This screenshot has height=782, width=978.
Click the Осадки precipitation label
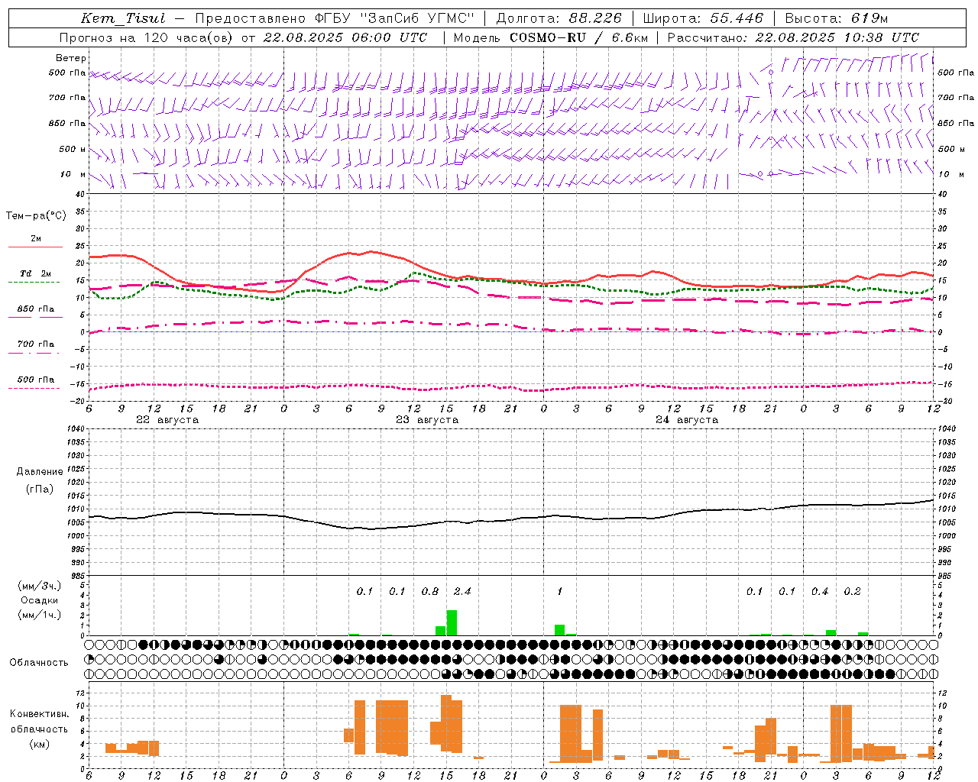pos(40,600)
